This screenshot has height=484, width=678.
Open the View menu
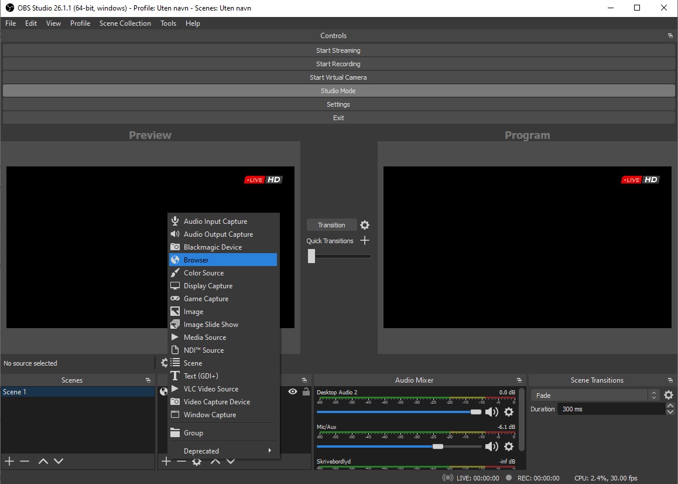(x=54, y=23)
